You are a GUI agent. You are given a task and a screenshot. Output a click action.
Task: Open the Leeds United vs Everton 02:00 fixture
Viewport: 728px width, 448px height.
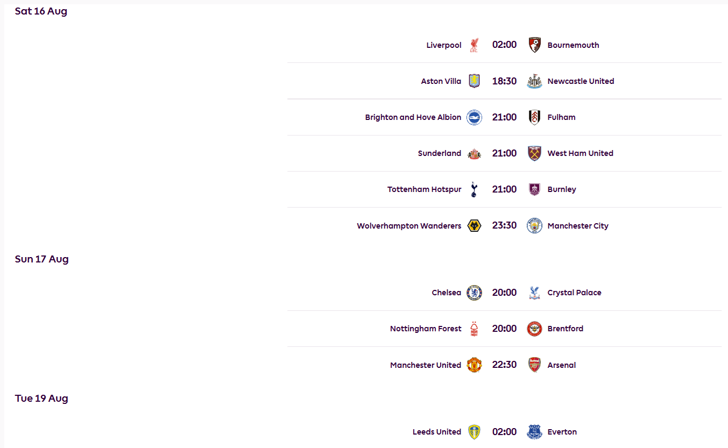504,432
